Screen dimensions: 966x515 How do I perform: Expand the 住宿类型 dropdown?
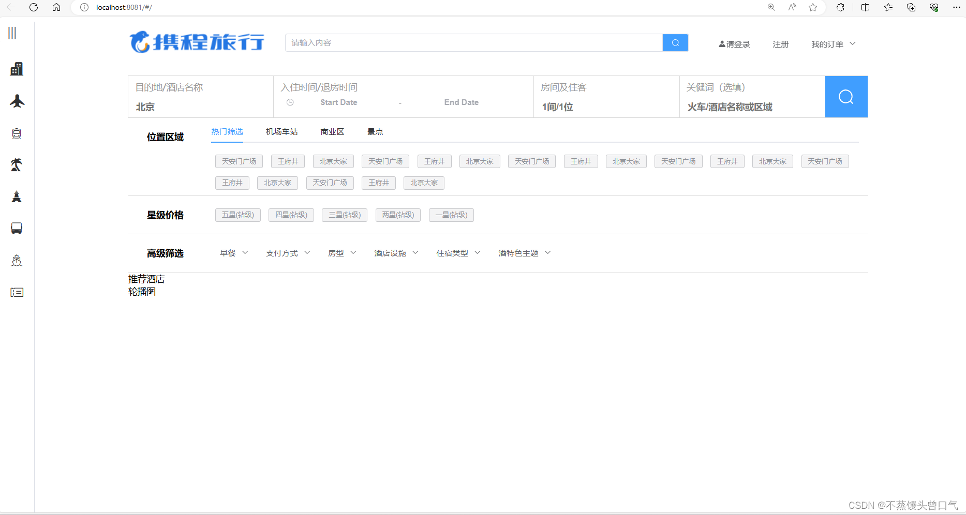click(458, 253)
